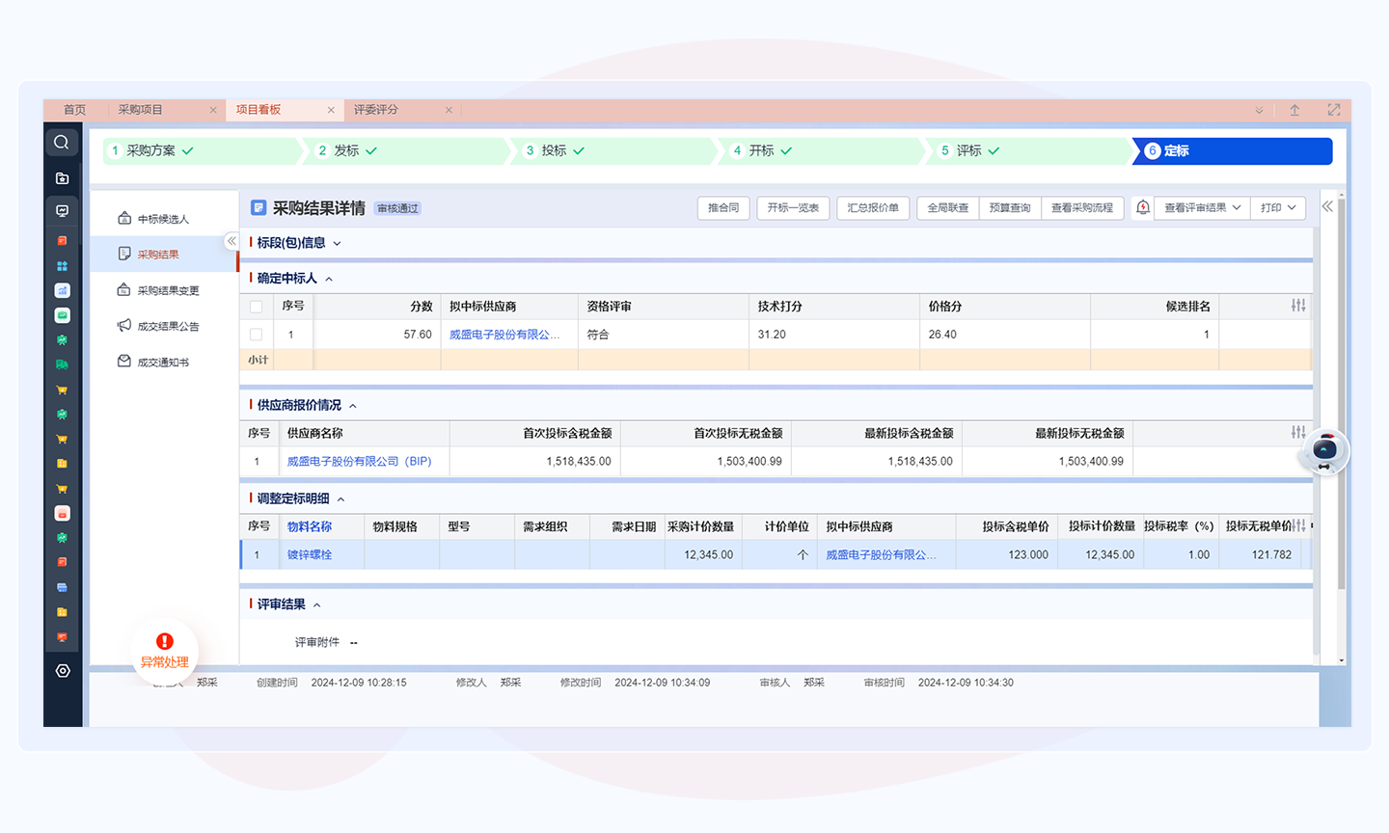Open the 打印 dropdown menu

coord(1278,207)
